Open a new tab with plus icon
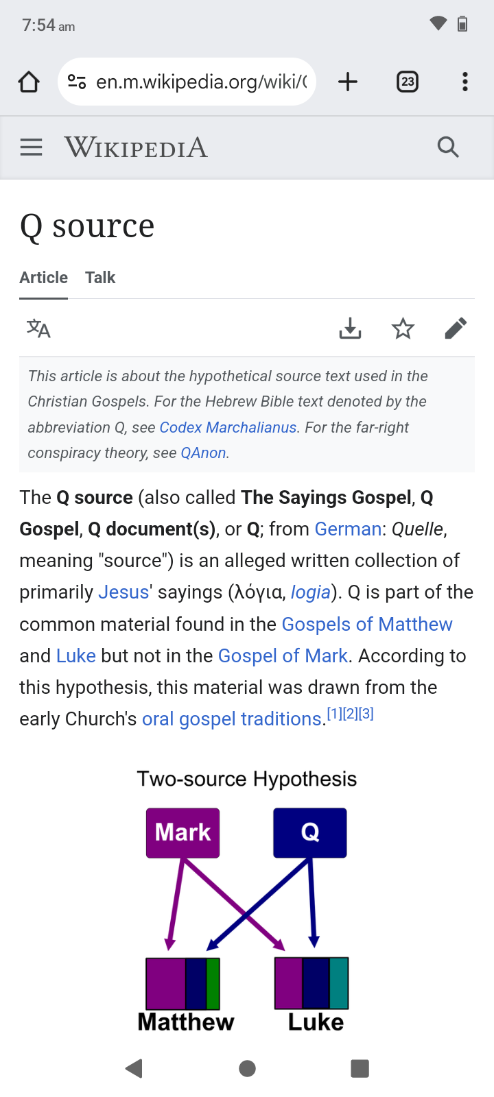This screenshot has width=494, height=1097. (x=348, y=82)
